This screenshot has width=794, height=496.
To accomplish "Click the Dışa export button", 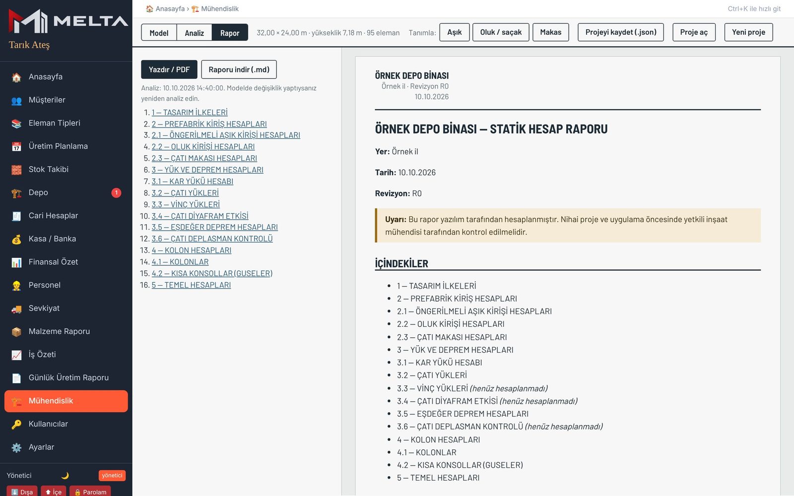I will coord(22,491).
